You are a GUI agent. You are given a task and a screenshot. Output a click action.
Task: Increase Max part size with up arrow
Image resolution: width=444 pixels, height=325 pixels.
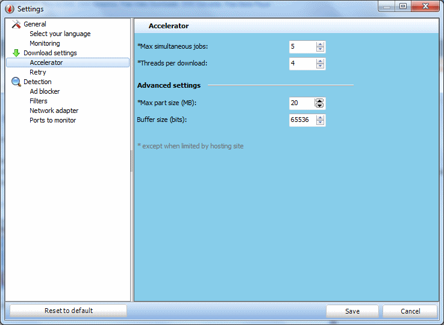pos(319,101)
